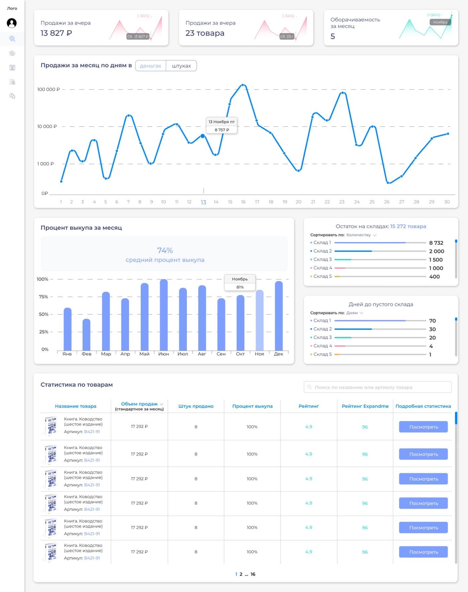This screenshot has width=468, height=592.
Task: Sort table by Объем продаж chevron
Action: [x=161, y=404]
